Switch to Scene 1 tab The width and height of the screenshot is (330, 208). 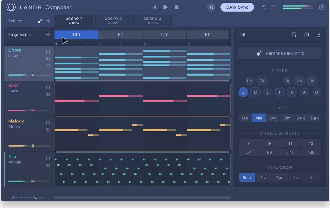click(x=74, y=20)
